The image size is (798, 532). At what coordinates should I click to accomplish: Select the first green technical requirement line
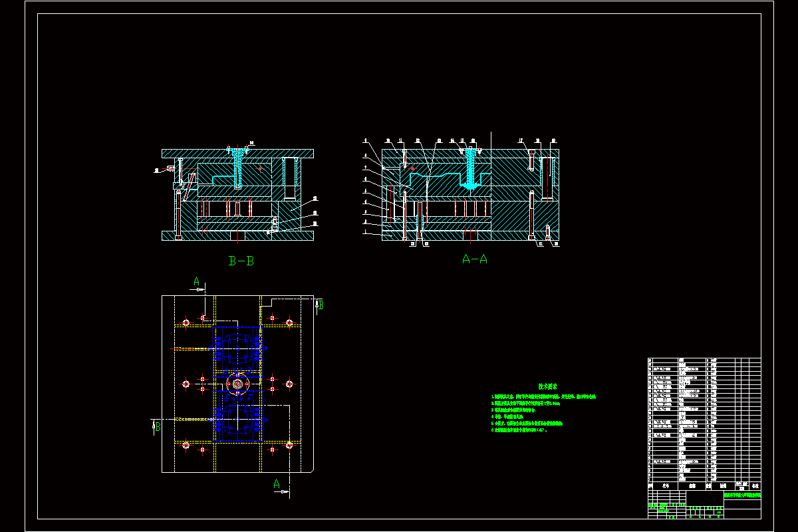coord(543,396)
